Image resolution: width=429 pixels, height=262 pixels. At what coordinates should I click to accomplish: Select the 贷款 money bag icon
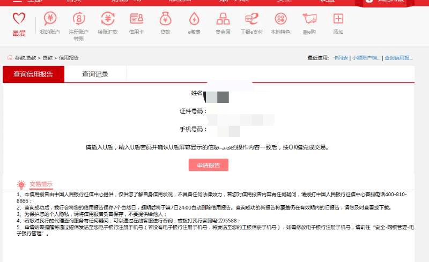165,19
